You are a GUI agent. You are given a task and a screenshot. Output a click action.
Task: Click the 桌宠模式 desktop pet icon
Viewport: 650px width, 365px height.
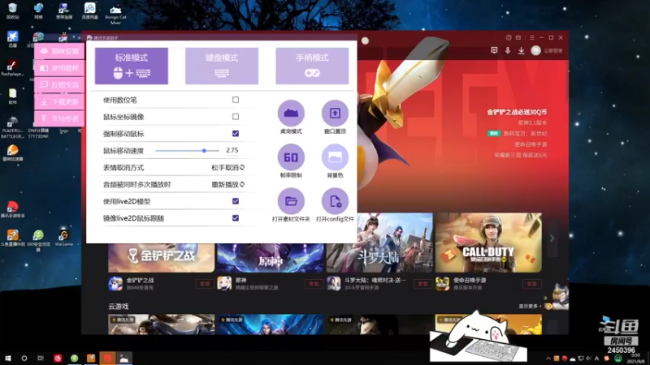coord(291,114)
